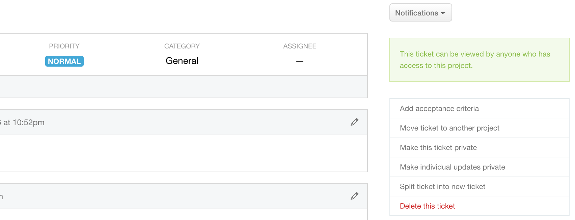Click the empty gray bar under ticket properties
575x220 pixels.
pos(184,87)
